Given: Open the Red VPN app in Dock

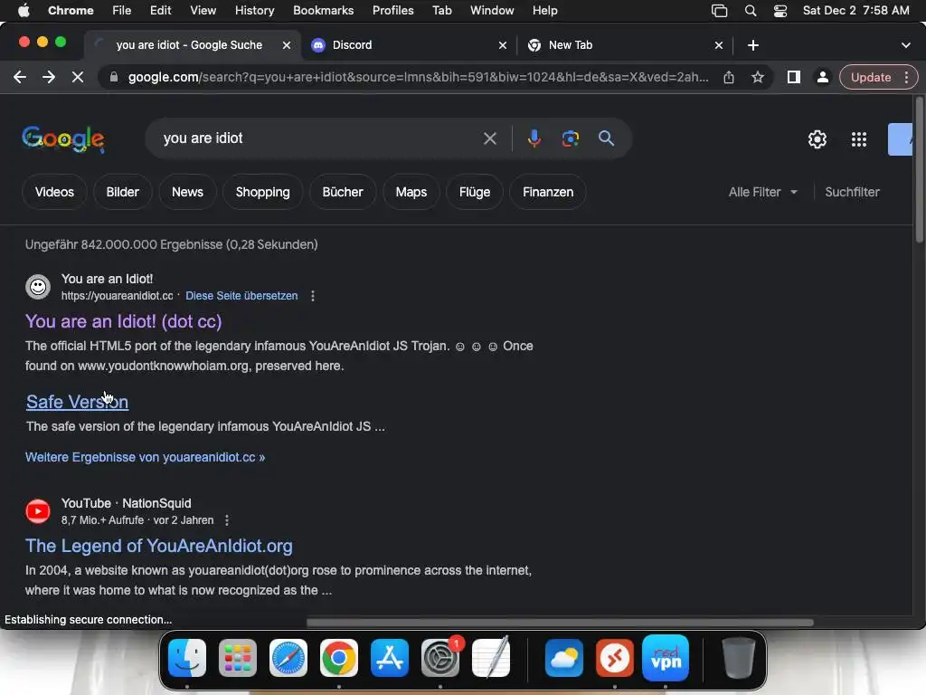Looking at the screenshot, I should pos(665,658).
